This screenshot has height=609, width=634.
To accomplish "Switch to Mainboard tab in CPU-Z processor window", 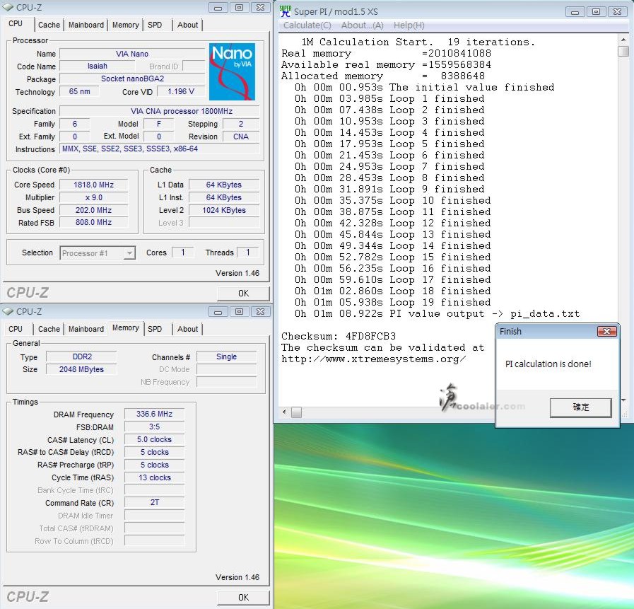I will pos(86,25).
